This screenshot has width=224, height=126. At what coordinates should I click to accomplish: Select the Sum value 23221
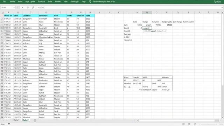[x=147, y=25]
